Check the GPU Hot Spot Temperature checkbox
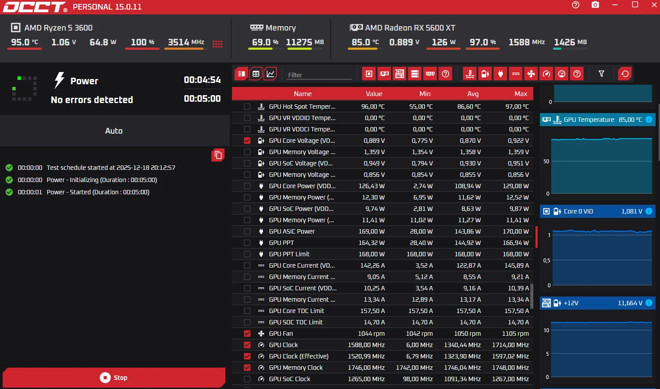Viewport: 660px width, 389px height. [247, 107]
